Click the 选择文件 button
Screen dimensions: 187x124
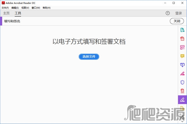tap(89, 57)
